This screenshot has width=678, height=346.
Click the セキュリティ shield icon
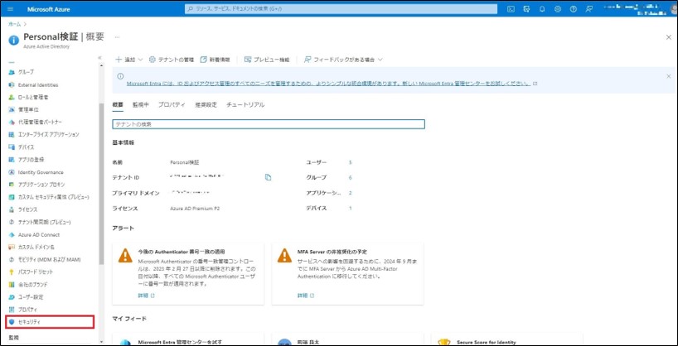pyautogui.click(x=12, y=322)
